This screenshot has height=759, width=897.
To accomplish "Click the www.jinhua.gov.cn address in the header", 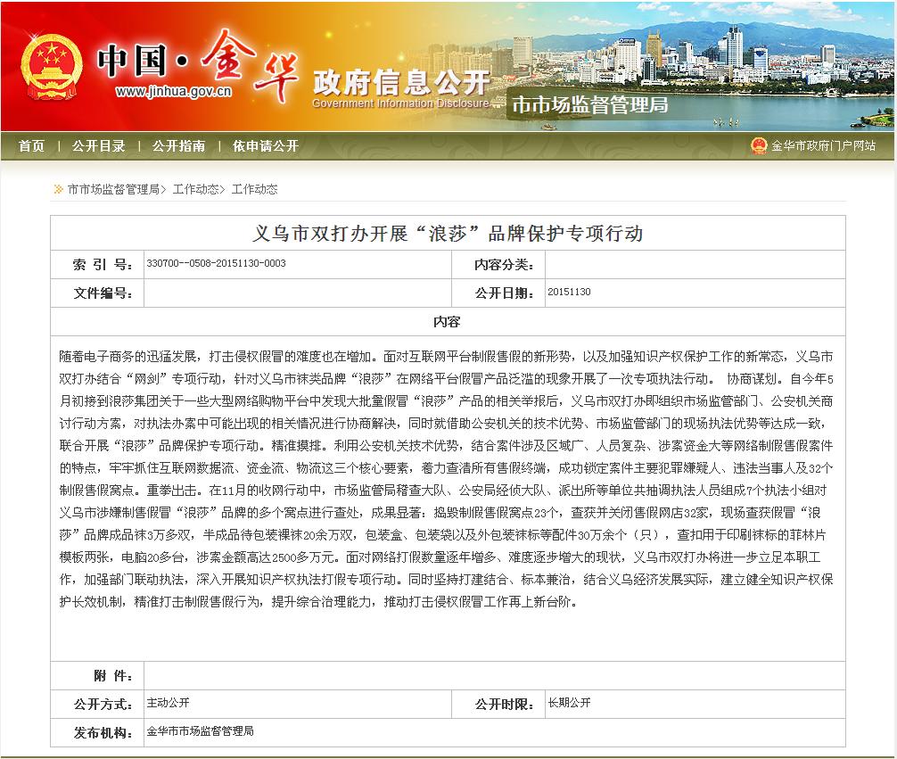I will tap(174, 91).
